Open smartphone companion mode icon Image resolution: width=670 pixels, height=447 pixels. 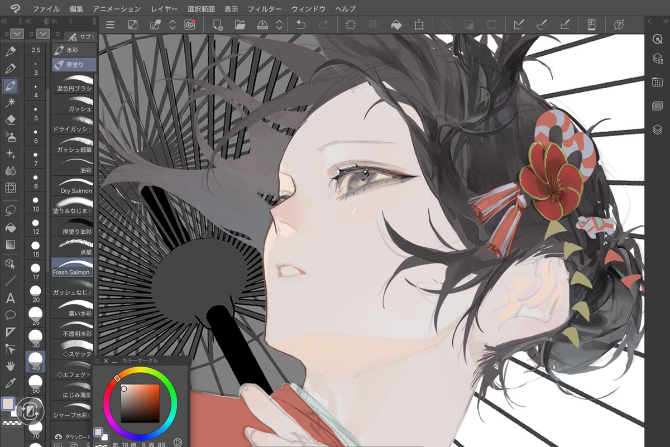(x=591, y=25)
